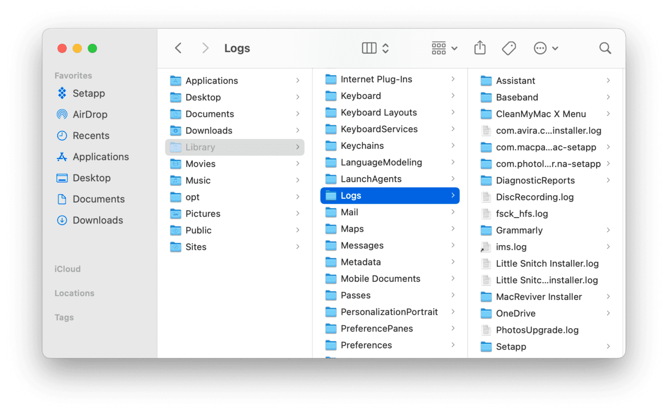Expand the Preferences folder chevron

pos(452,345)
